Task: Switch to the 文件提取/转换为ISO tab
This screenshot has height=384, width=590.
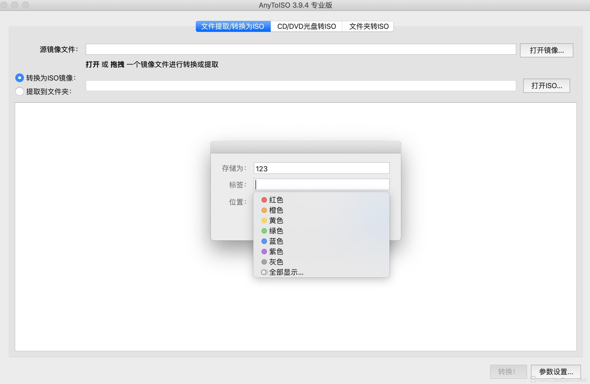Action: 233,26
